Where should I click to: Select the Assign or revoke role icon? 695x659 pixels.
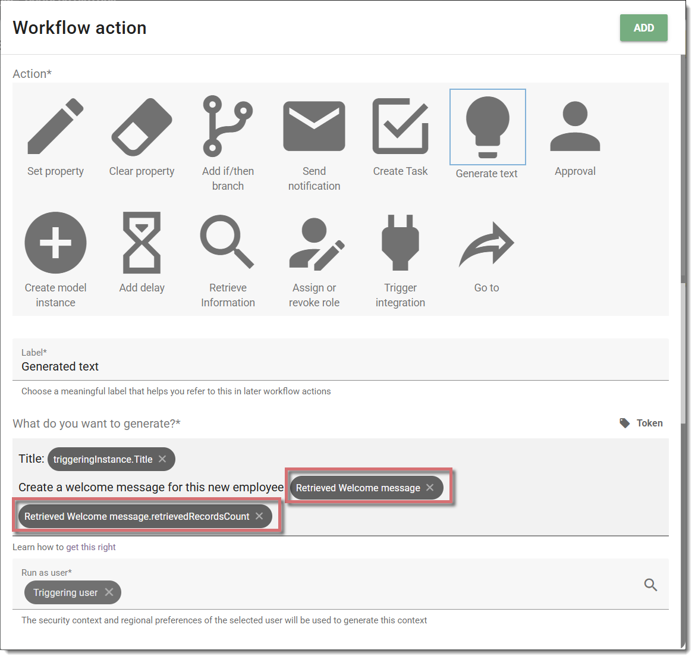(x=316, y=244)
